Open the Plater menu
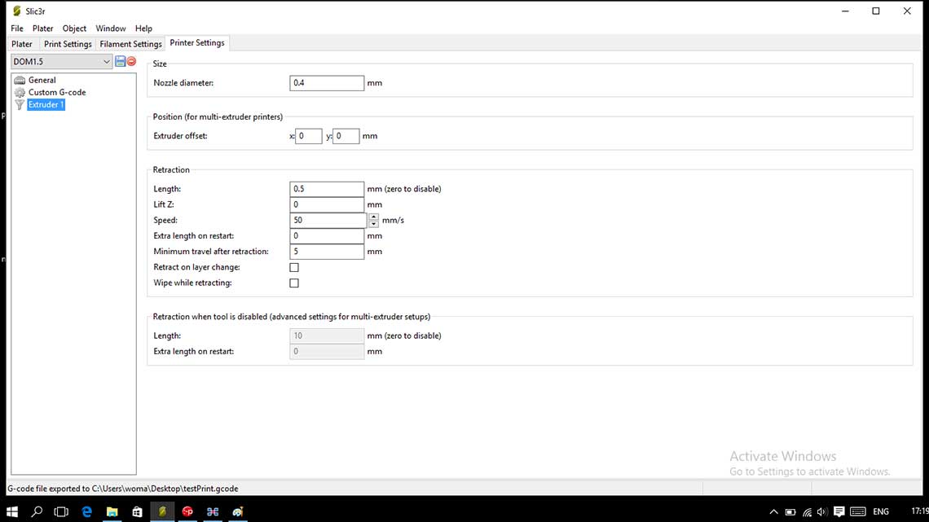 point(42,29)
